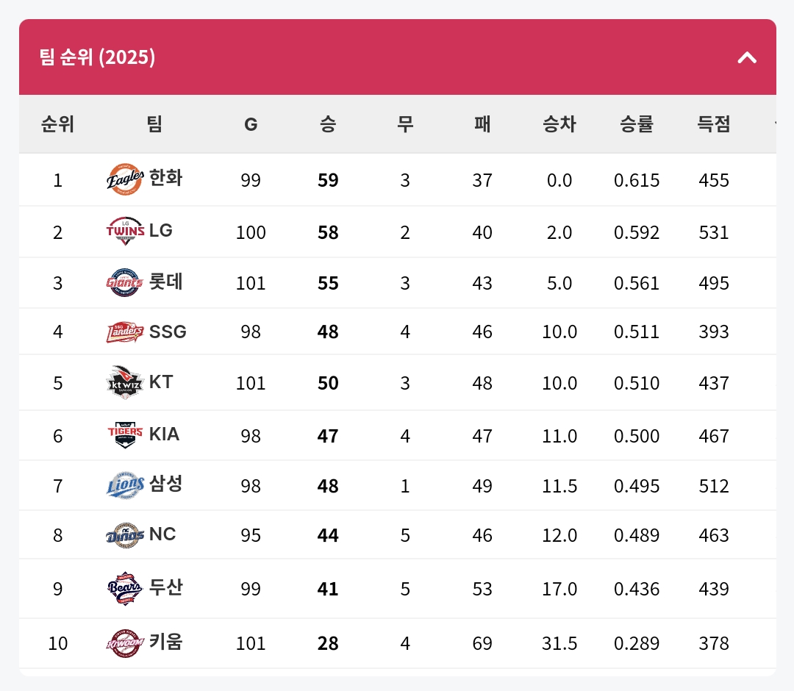Open the 삼성 team name link

pos(165,484)
